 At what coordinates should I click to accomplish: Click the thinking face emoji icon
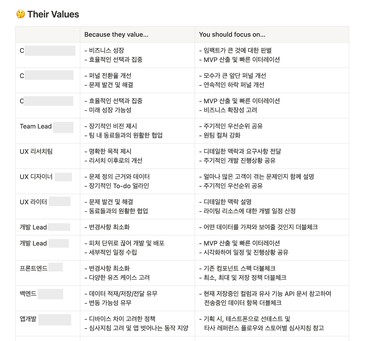pyautogui.click(x=20, y=14)
